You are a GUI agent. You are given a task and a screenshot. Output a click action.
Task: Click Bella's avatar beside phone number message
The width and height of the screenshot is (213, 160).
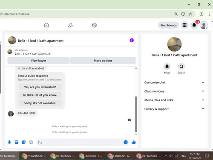(x=11, y=114)
